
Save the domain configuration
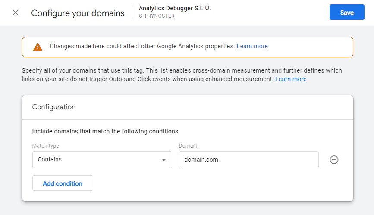[x=347, y=13]
